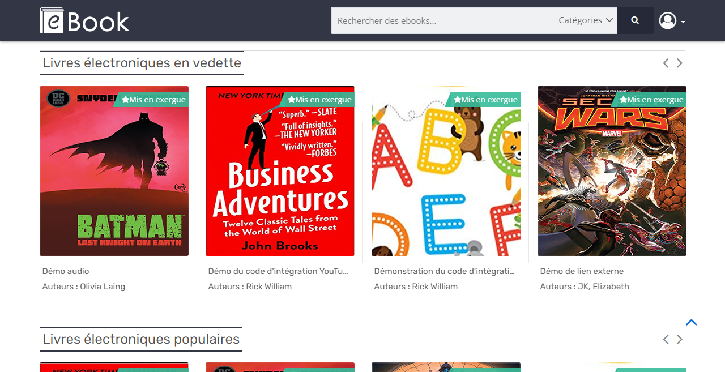Show next featured ebooks with right arrow
Screen dimensions: 725x372
(680, 63)
